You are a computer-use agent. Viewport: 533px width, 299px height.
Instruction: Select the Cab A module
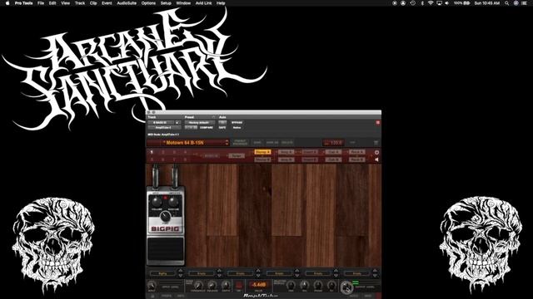point(333,152)
